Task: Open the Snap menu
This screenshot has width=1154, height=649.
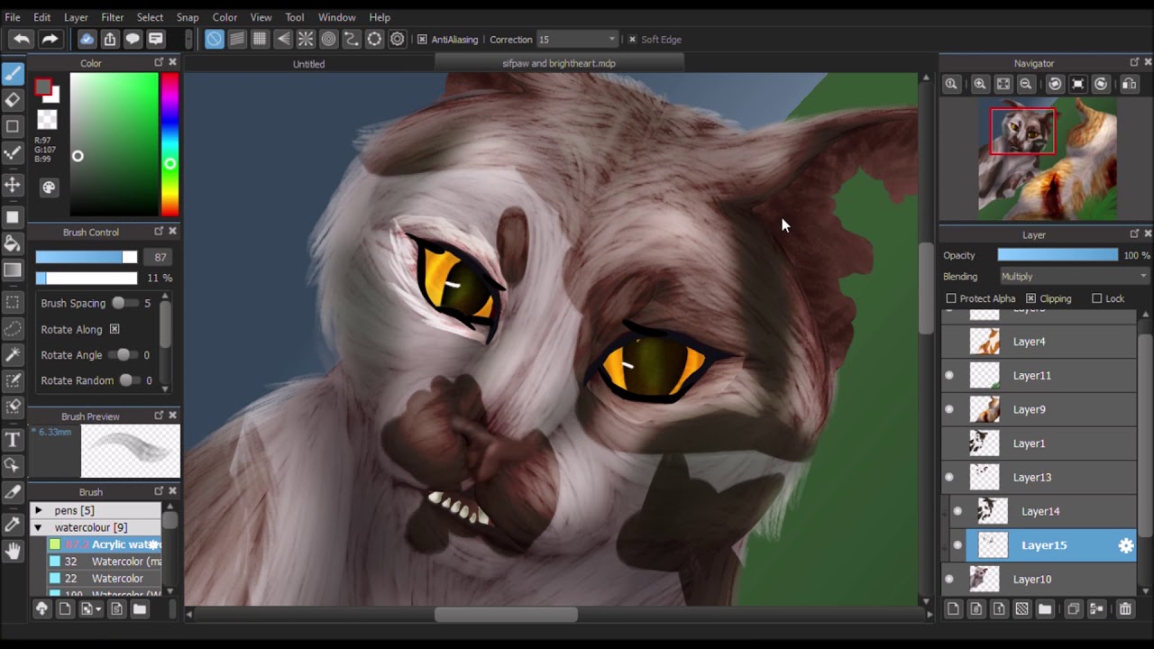Action: (188, 17)
